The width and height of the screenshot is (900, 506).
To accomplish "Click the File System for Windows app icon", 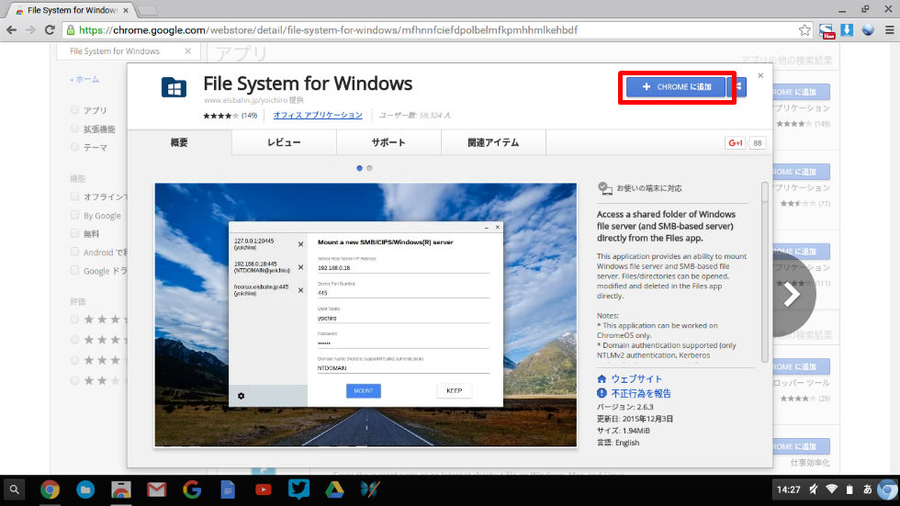I will click(x=174, y=88).
